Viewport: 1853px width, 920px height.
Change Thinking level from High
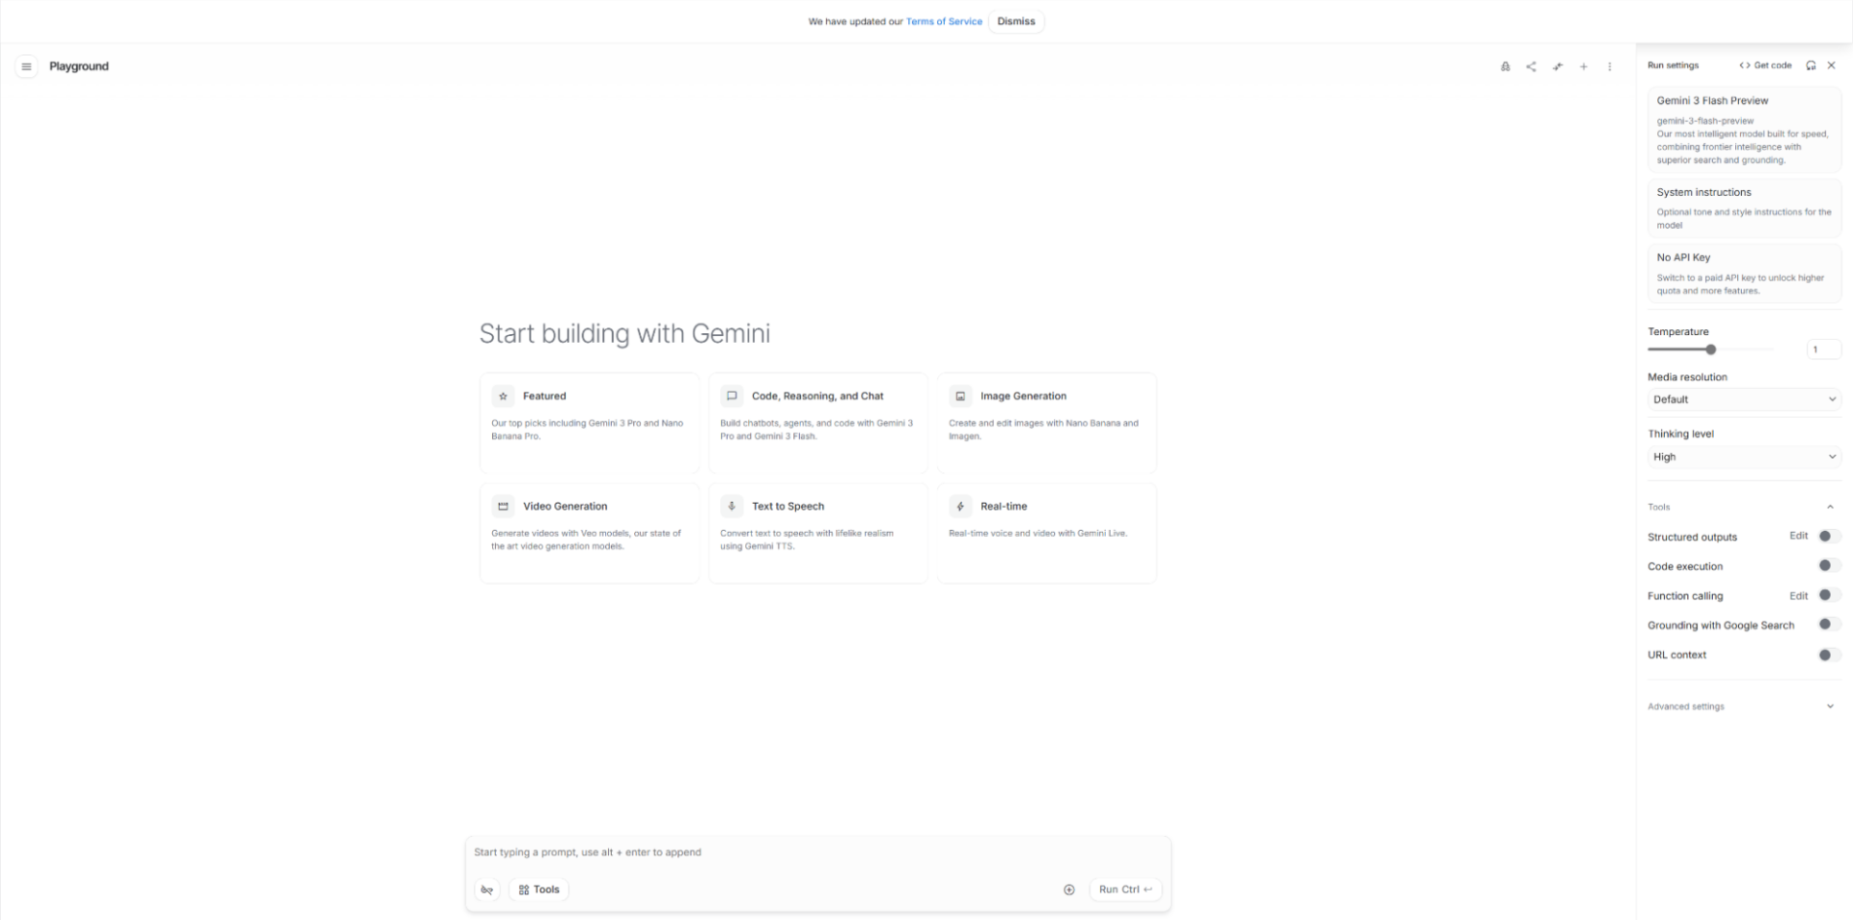[x=1743, y=456]
